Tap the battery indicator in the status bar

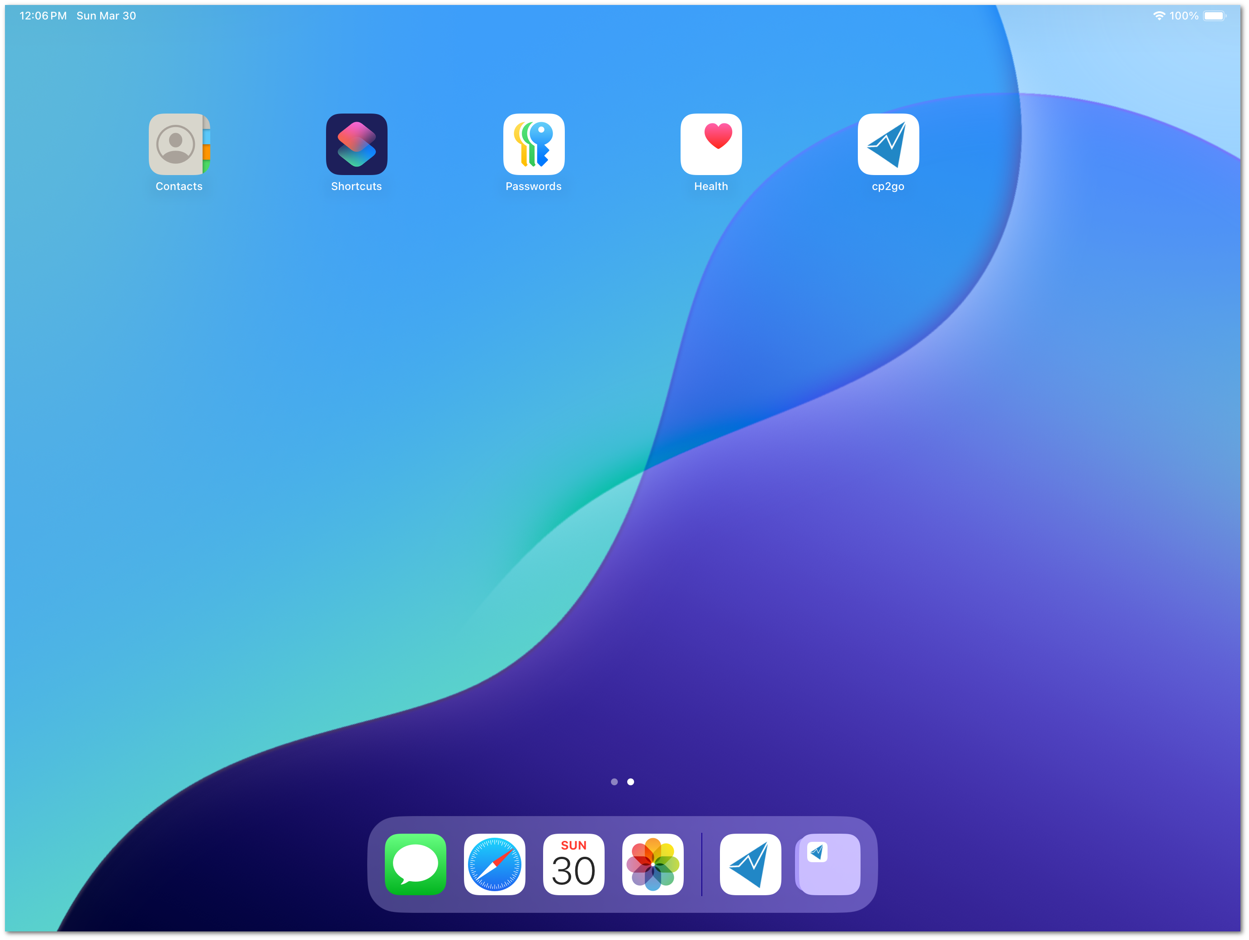(1215, 16)
